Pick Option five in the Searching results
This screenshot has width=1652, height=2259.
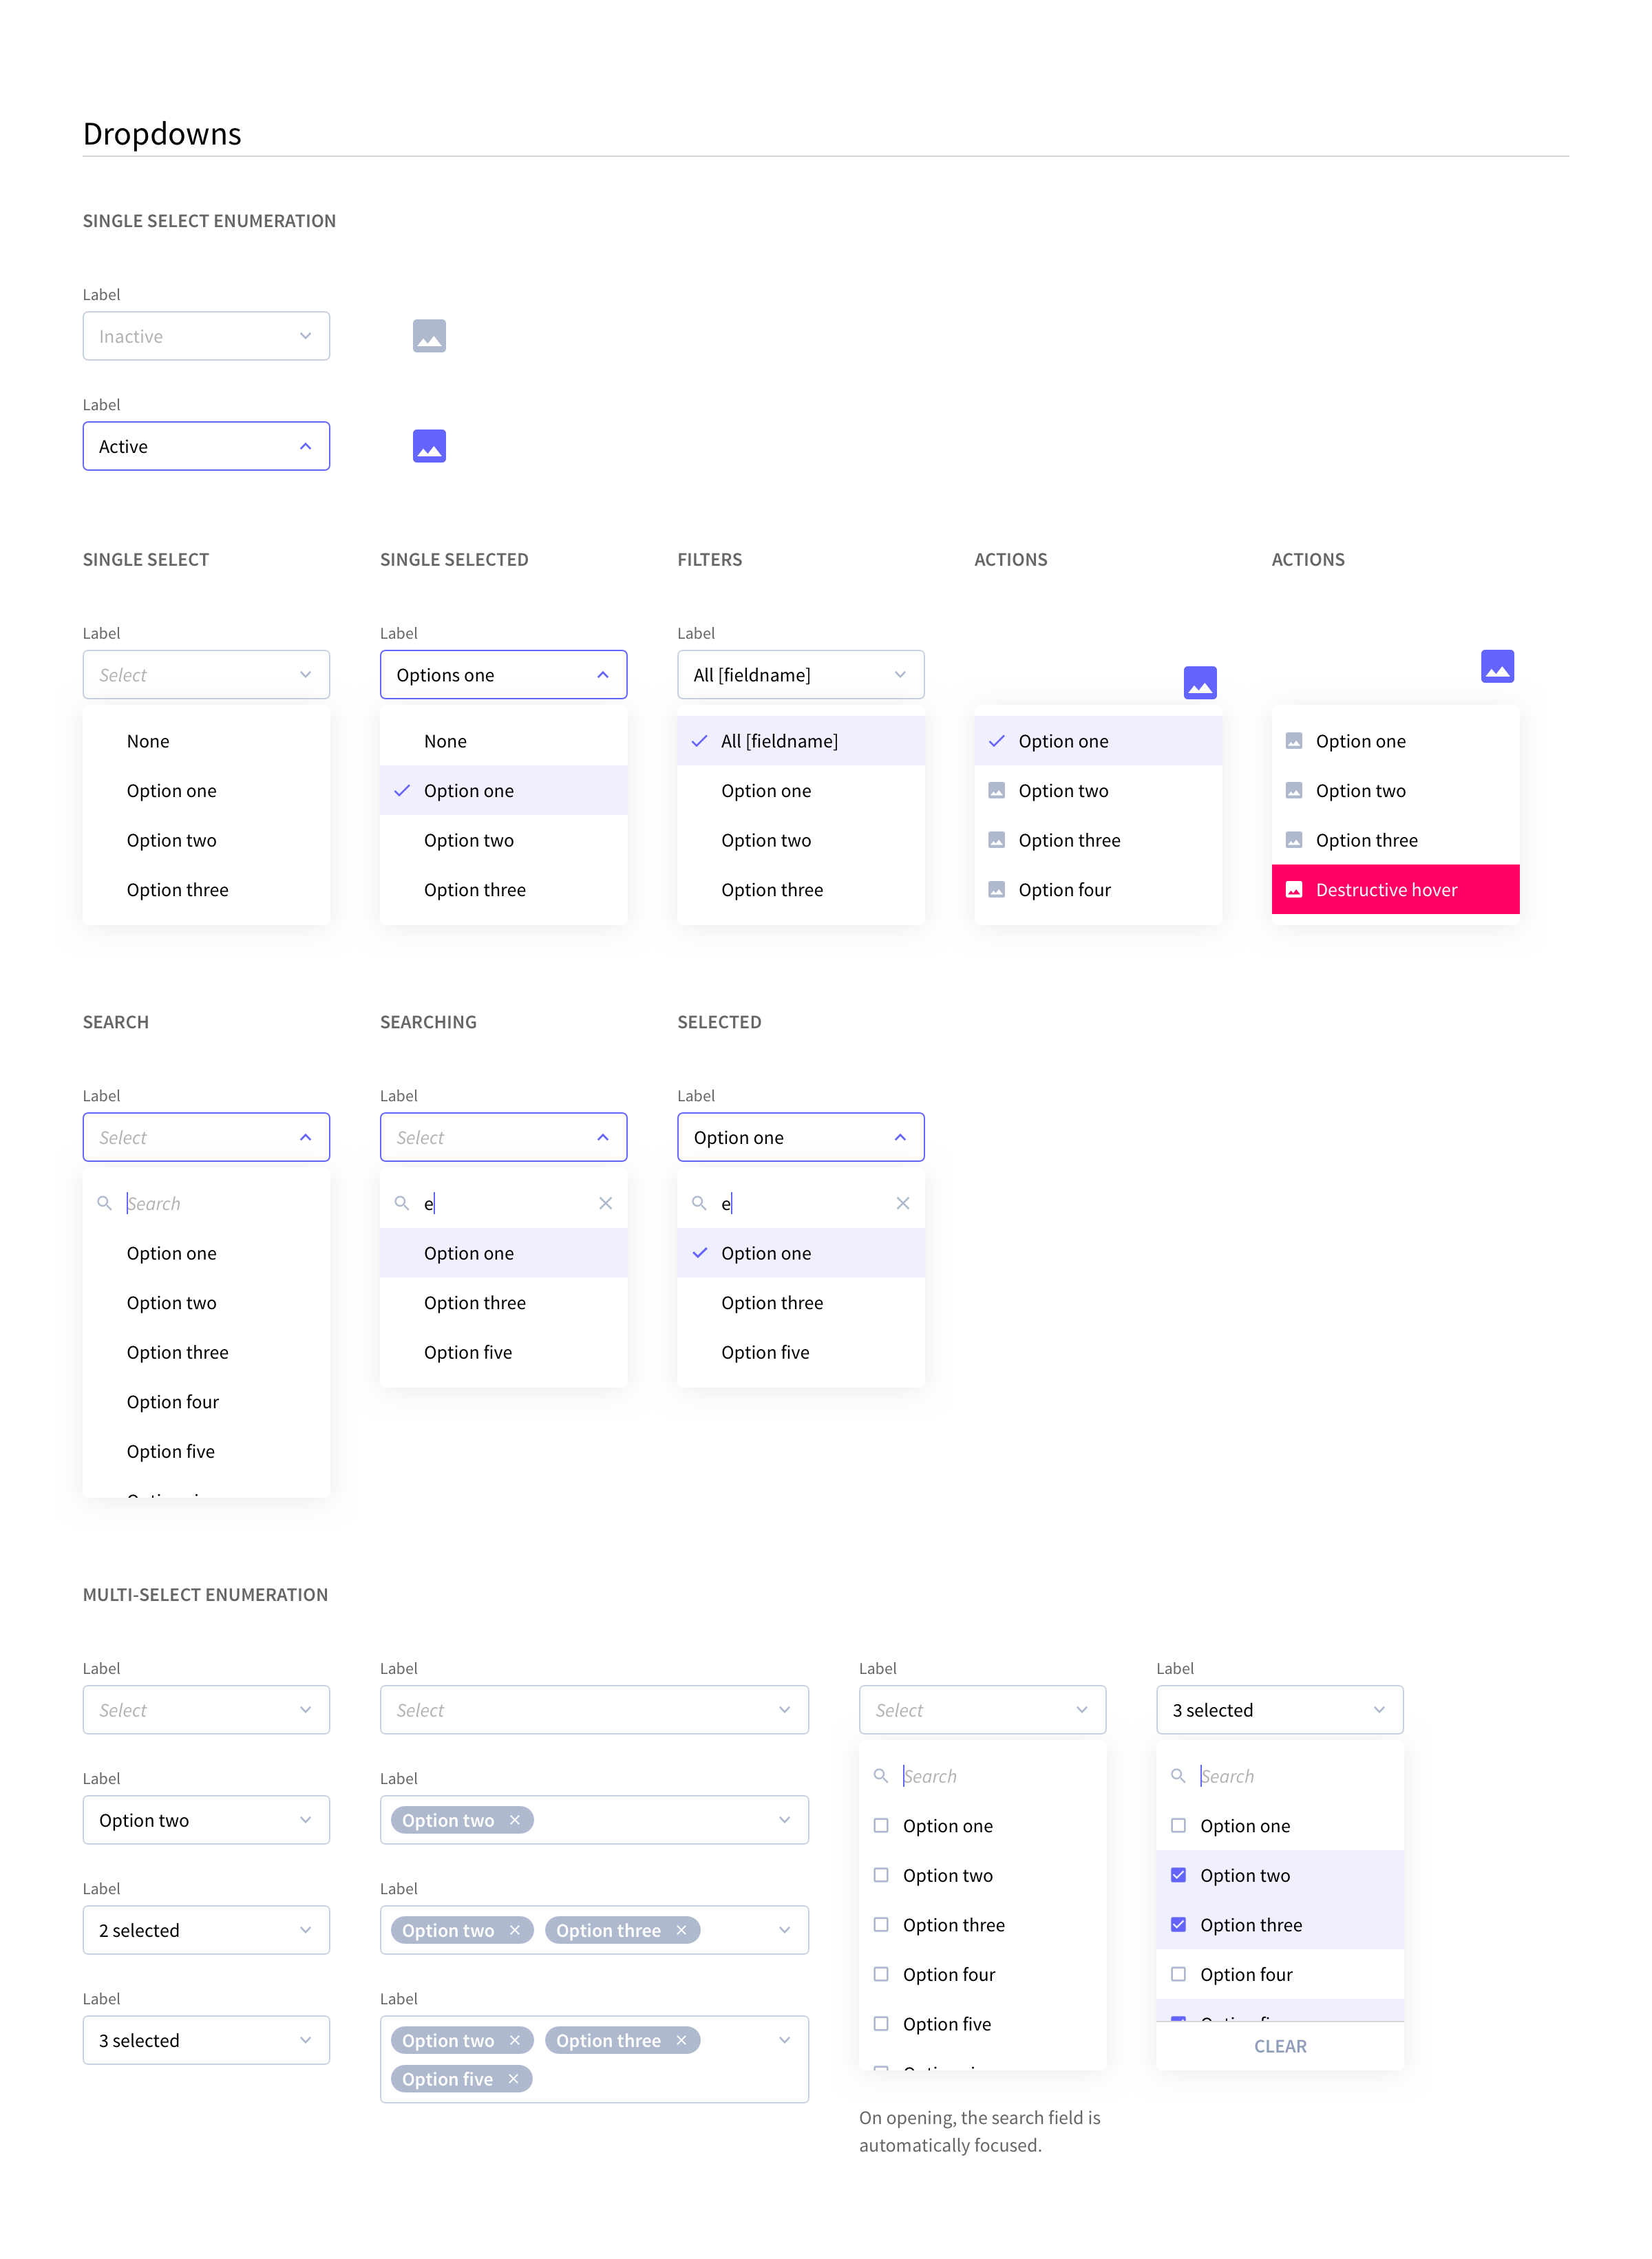503,1352
